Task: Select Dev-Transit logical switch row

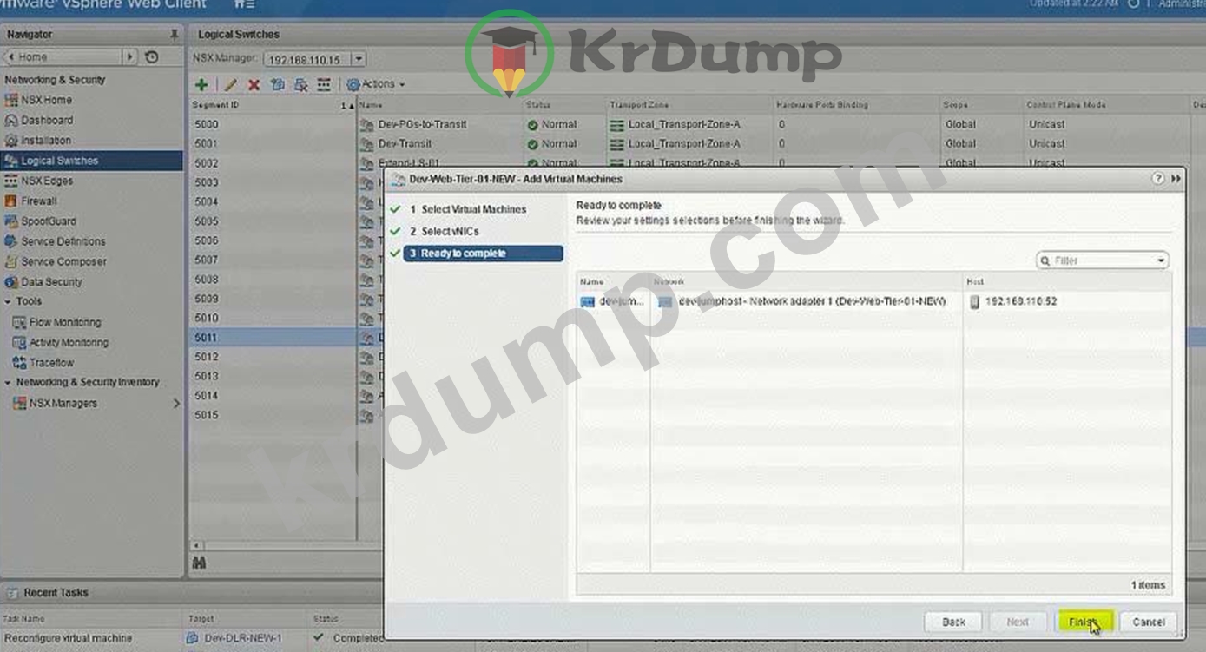Action: [405, 144]
